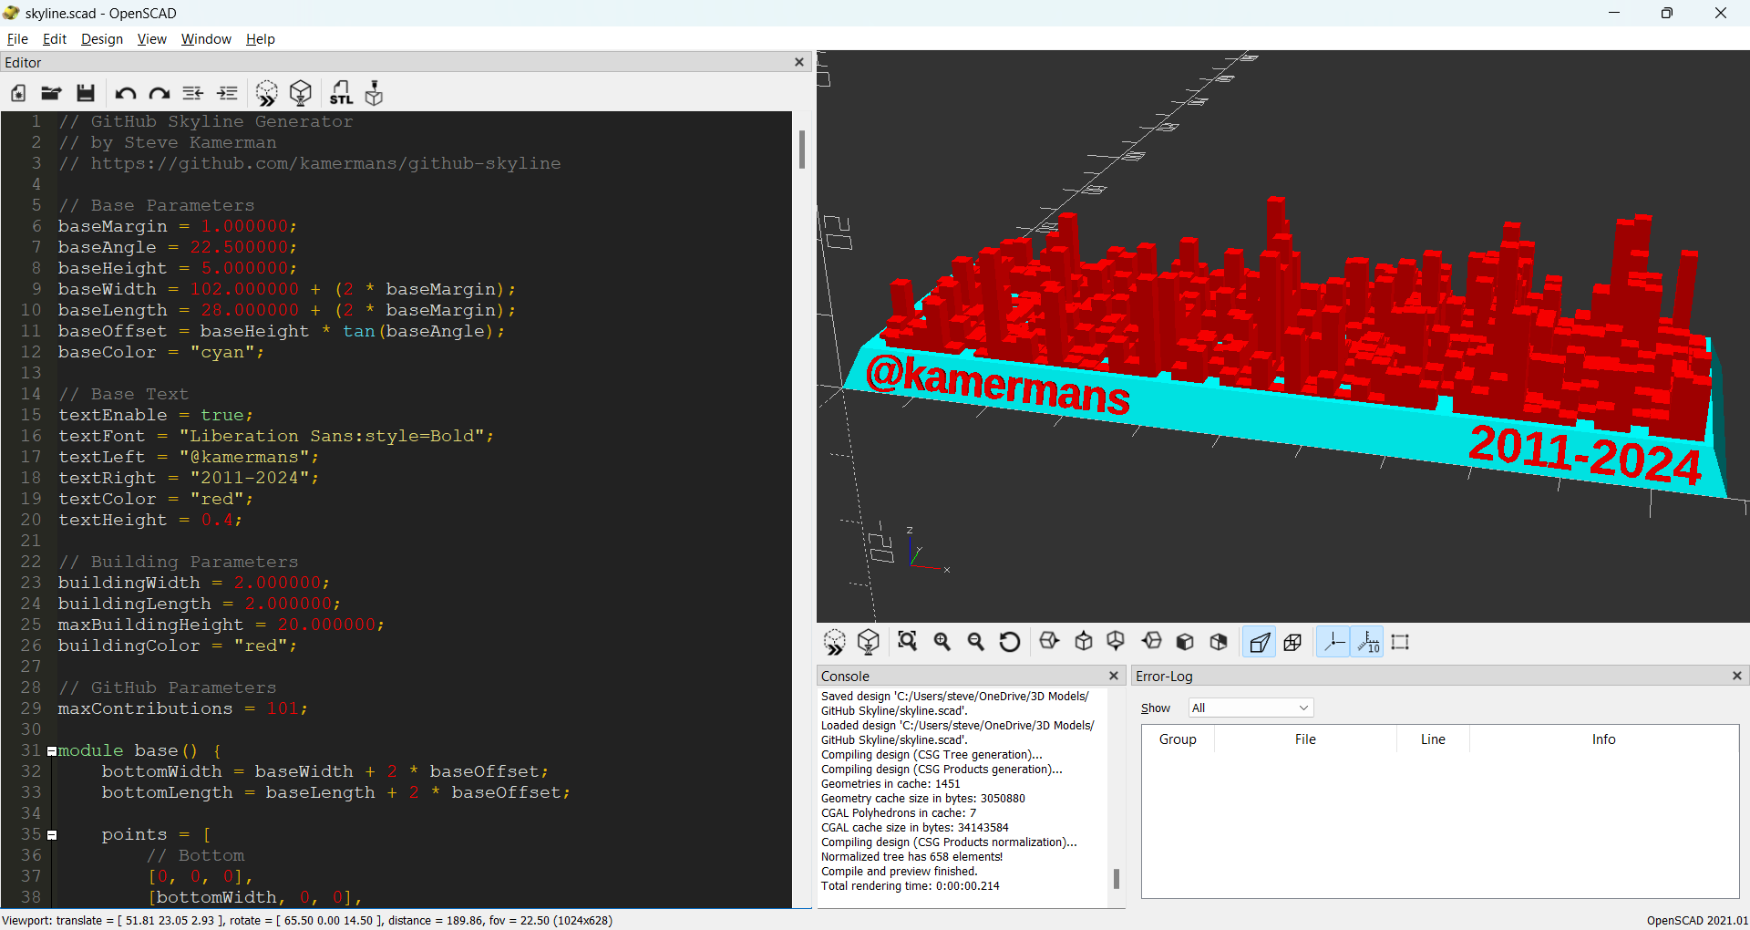Toggle the Show Axes button
1750x930 pixels.
(x=1333, y=642)
